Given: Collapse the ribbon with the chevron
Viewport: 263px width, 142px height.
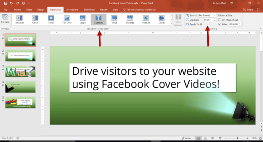Looking at the screenshot, I should [x=260, y=29].
